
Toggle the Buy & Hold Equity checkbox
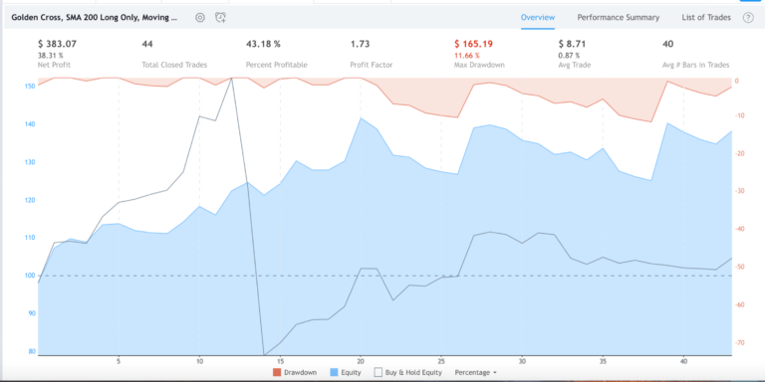378,372
